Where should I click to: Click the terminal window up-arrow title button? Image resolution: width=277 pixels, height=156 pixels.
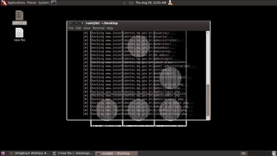pyautogui.click(x=71, y=23)
